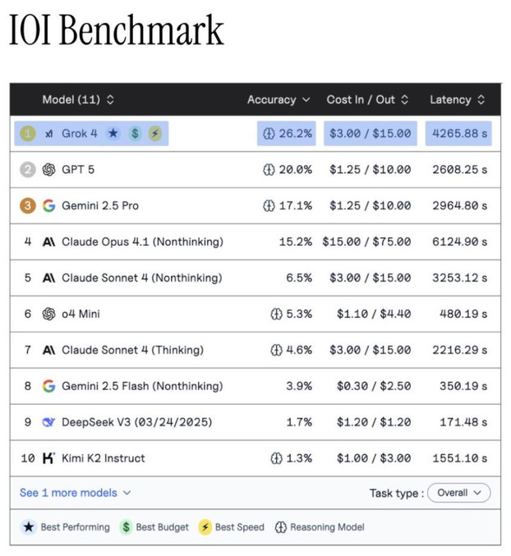511x556 pixels.
Task: Click the Gemini 2.5 Flash (Nonthinking) entry
Action: point(141,386)
